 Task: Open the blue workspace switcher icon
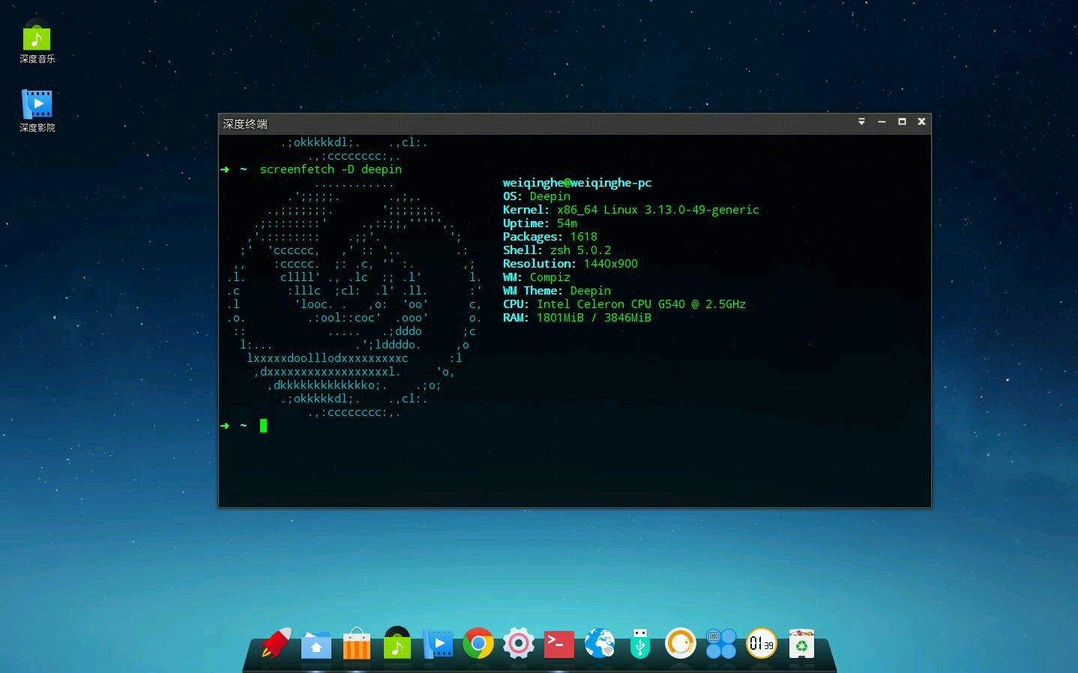[720, 643]
